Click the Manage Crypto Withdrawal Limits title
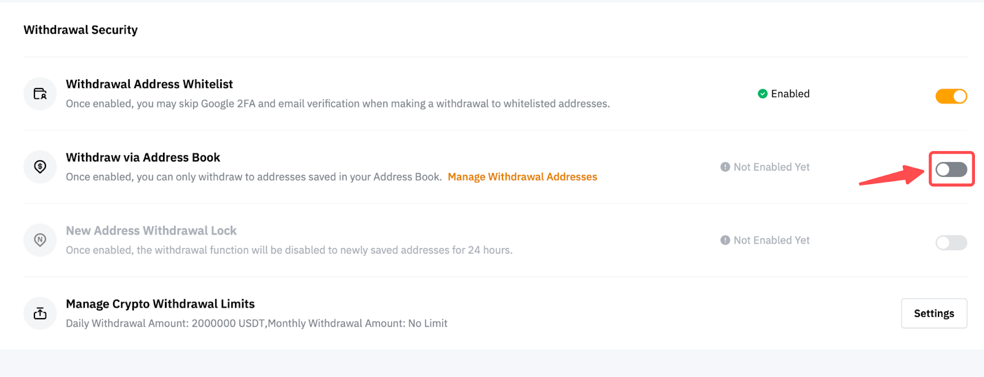The image size is (984, 377). 160,304
